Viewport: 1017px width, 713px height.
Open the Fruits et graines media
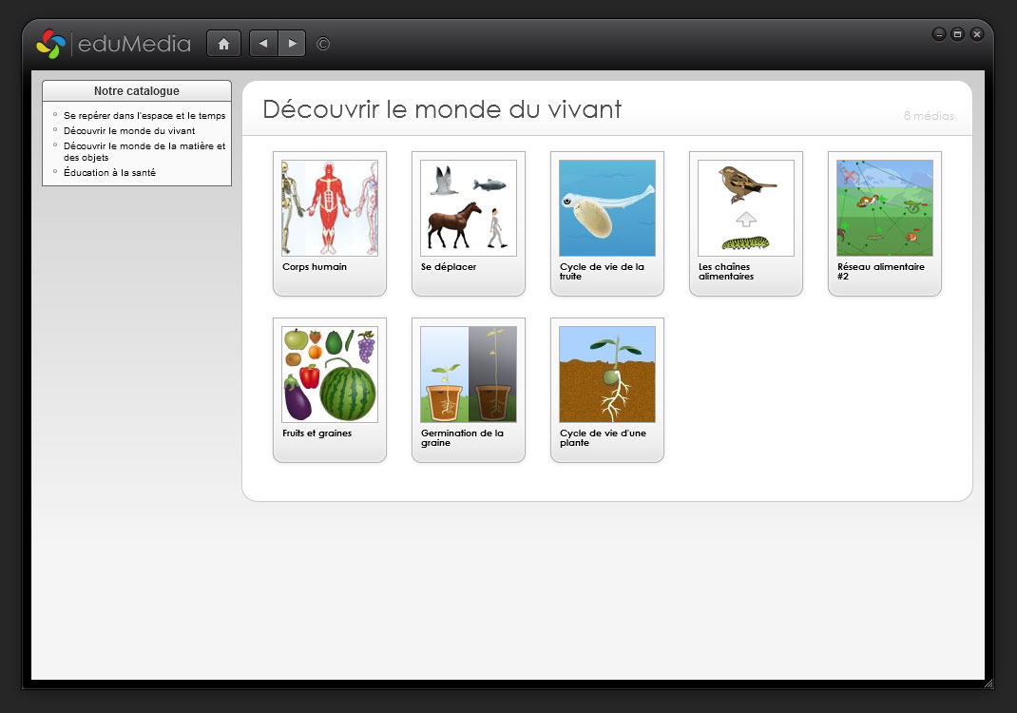(x=330, y=375)
